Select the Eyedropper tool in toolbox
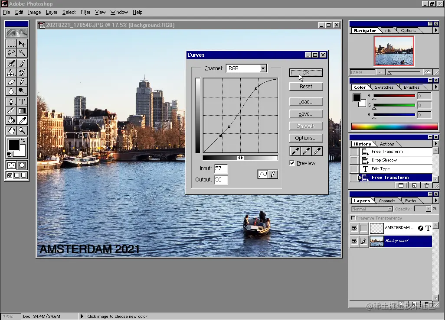This screenshot has width=445, height=320. [x=22, y=120]
